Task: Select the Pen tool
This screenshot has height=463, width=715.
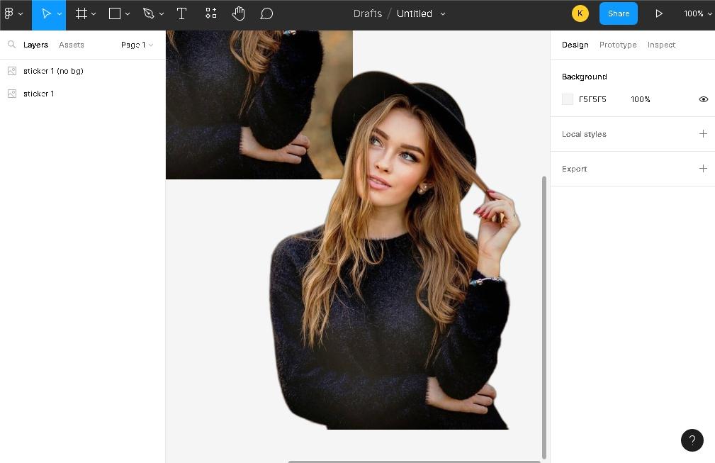Action: click(148, 13)
